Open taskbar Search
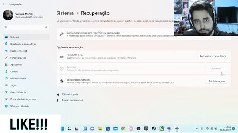Screen dimensions: 238x133 pyautogui.click(x=70, y=129)
